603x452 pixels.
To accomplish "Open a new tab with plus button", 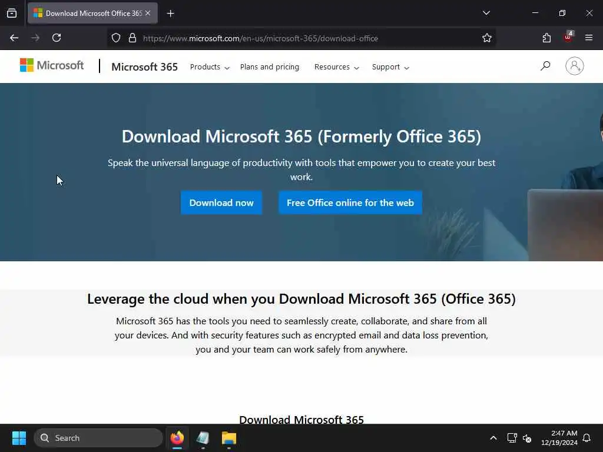I will coord(170,14).
